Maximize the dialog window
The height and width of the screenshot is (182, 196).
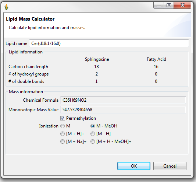169,6
